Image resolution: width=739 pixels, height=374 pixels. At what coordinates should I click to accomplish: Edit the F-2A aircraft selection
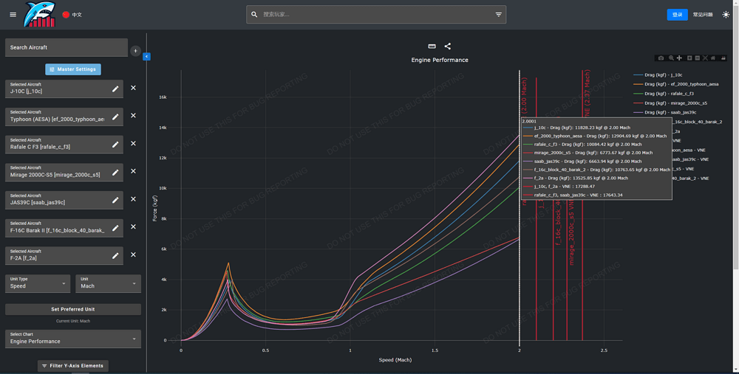(115, 255)
